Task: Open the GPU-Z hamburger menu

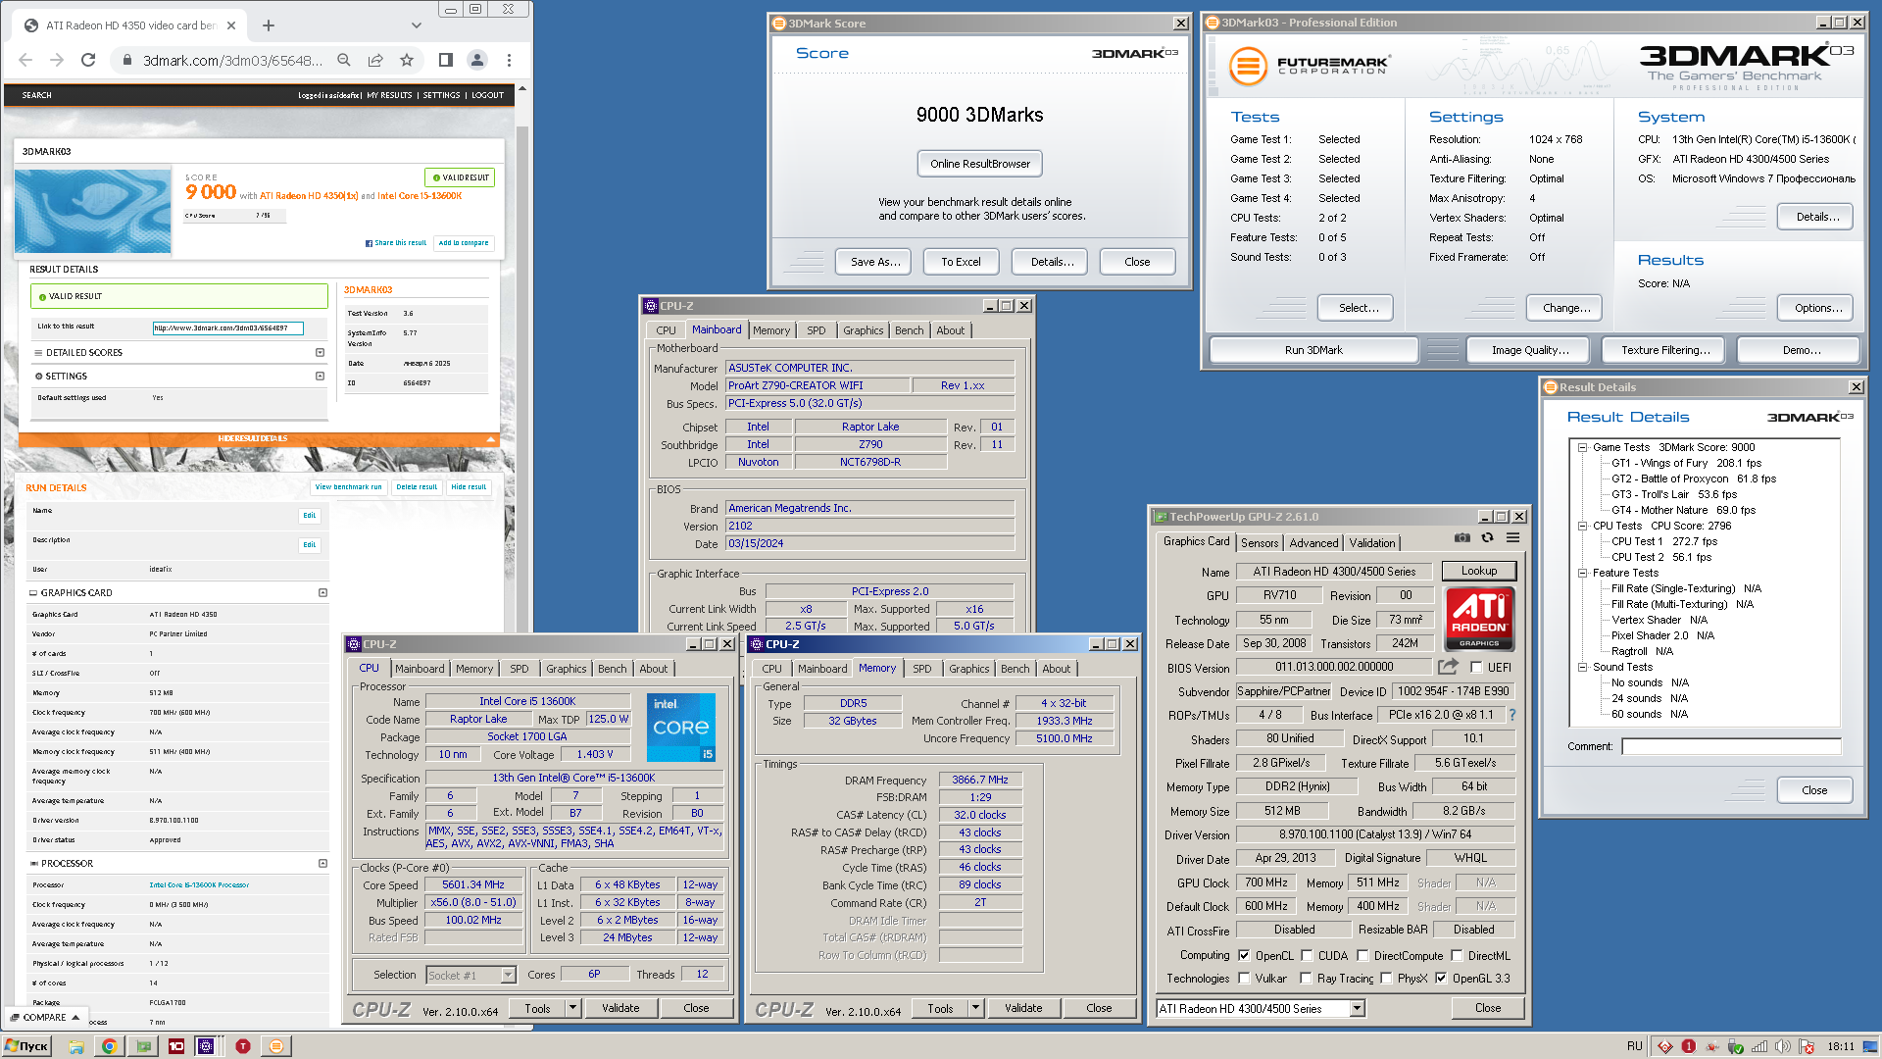Action: [x=1513, y=538]
